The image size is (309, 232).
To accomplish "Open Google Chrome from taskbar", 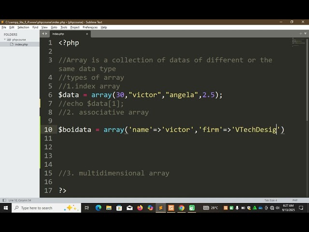I will coord(182,208).
